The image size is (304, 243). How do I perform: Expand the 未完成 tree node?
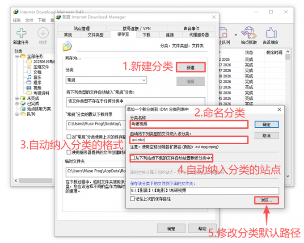(17, 98)
